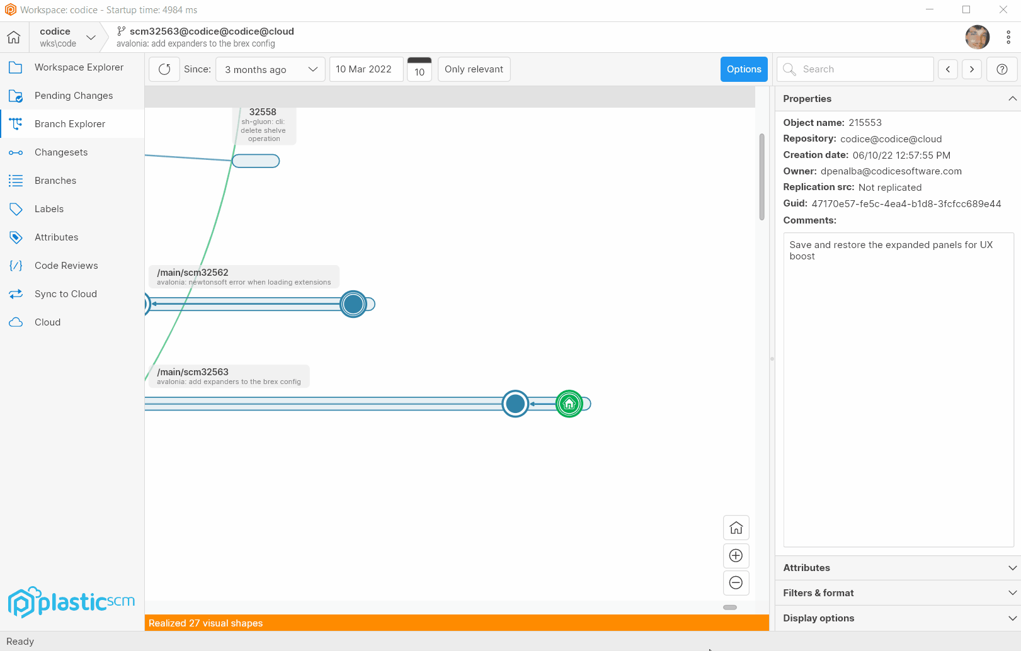Open the three-dot more options menu
1021x651 pixels.
[1008, 37]
